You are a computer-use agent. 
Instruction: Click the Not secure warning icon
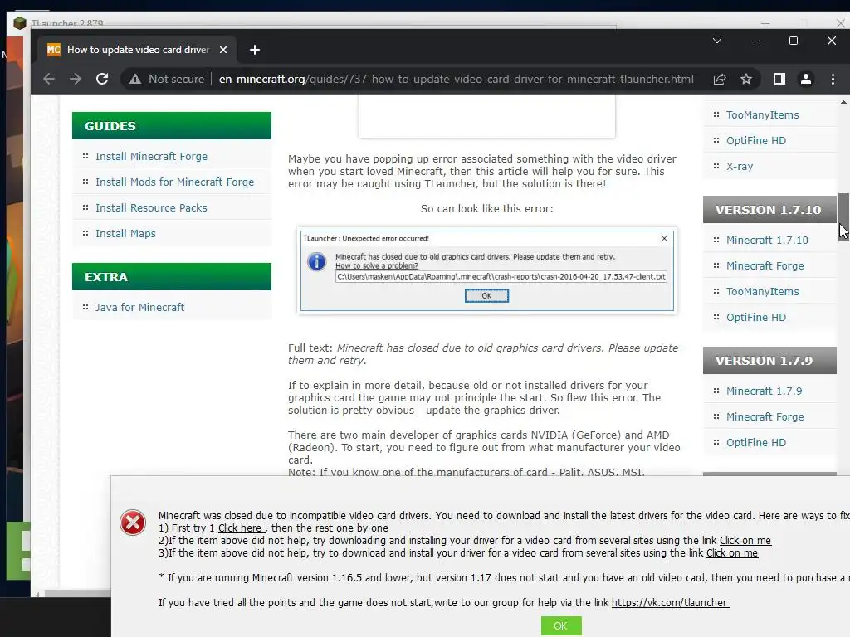click(x=135, y=79)
